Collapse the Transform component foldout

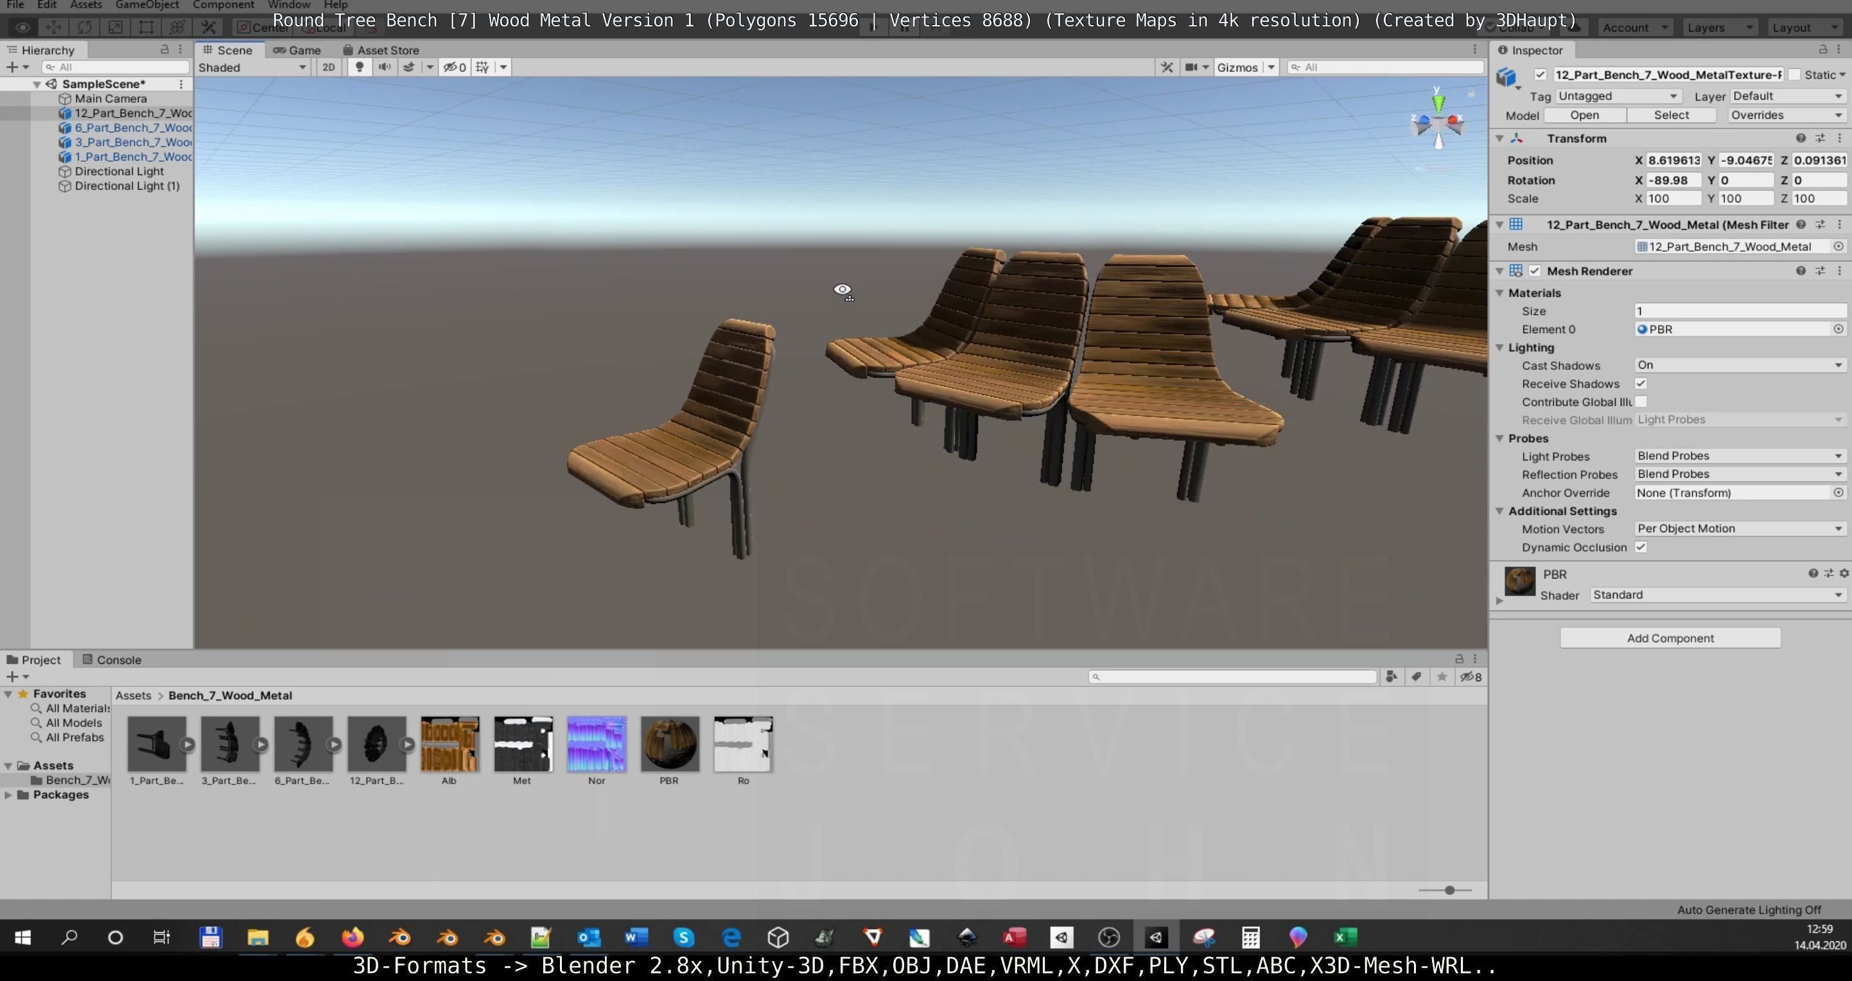click(x=1499, y=138)
